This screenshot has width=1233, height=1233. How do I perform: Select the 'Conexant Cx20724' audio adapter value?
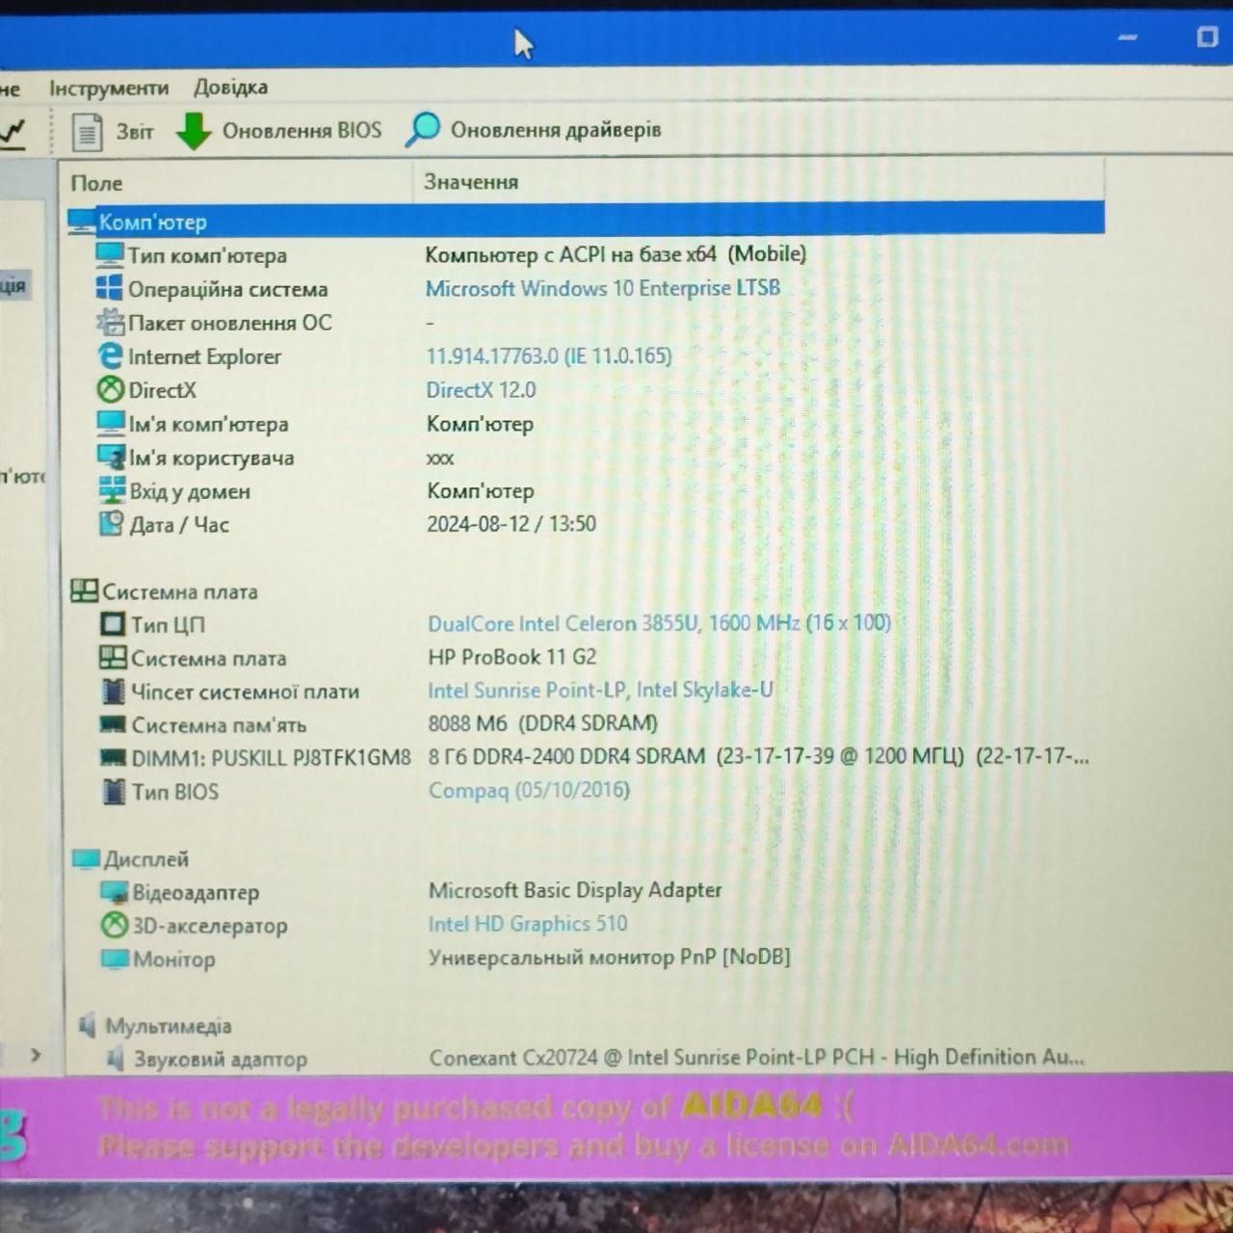[x=757, y=1058]
